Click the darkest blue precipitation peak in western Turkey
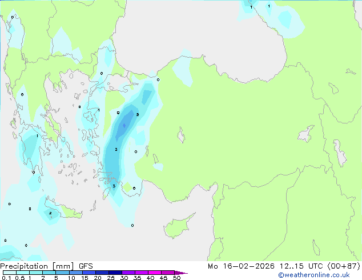This screenshot has width=362, height=280. coord(124,126)
